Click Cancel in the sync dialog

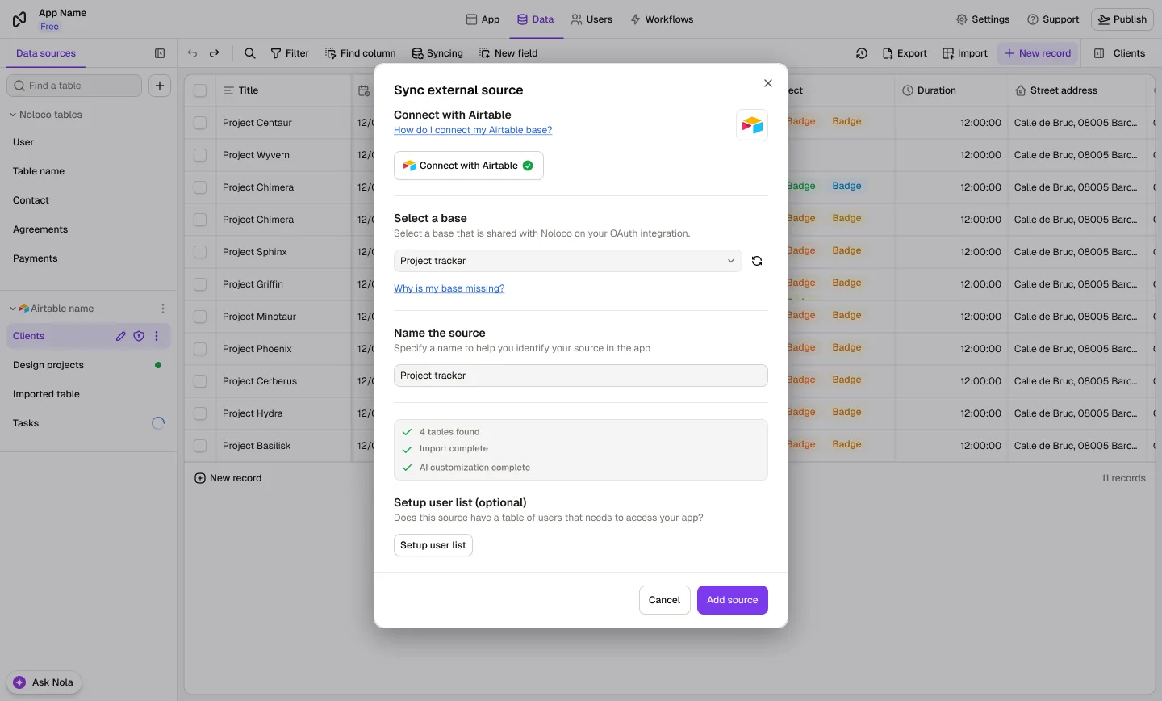pos(665,600)
